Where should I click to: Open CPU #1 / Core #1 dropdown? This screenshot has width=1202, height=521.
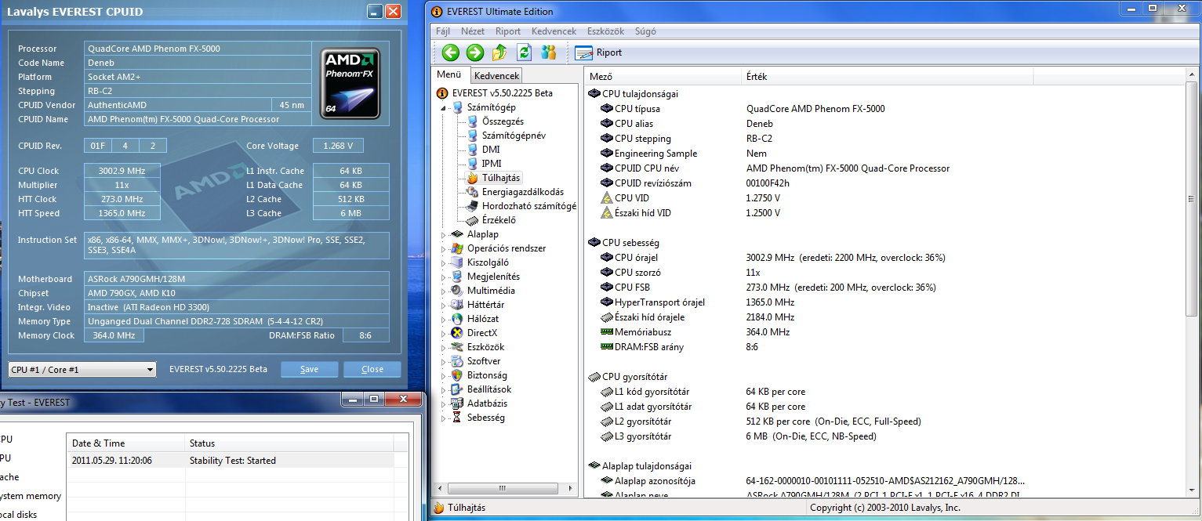(x=83, y=370)
